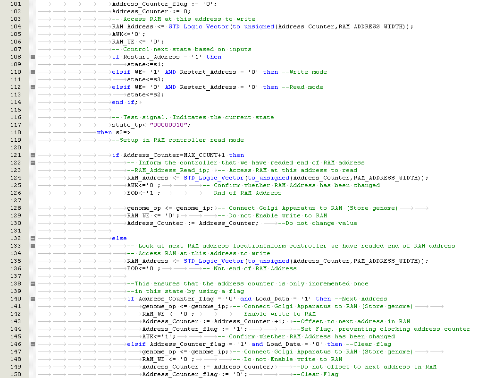478x378 pixels.
Task: Place cursor on 'end if;' at line 114
Action: pyautogui.click(x=125, y=102)
